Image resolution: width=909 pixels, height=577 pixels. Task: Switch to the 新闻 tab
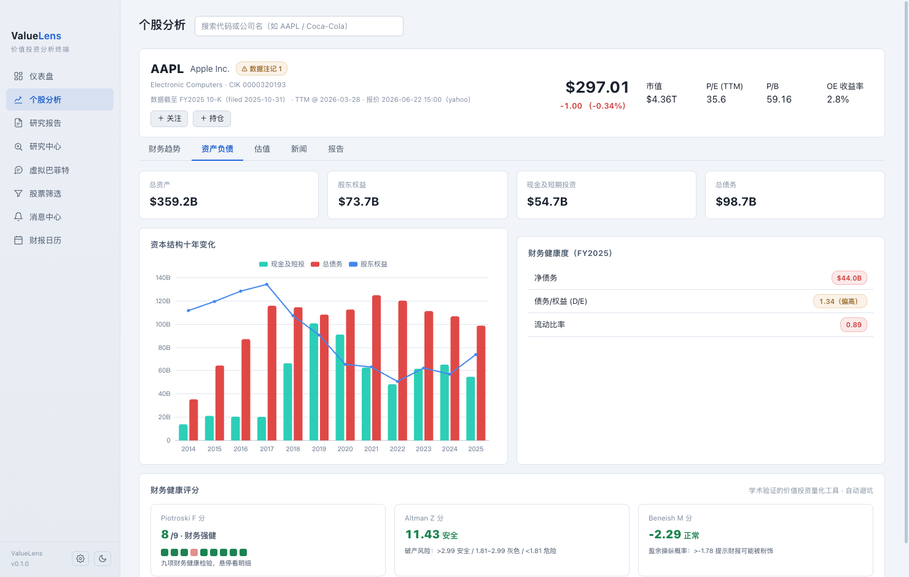299,149
